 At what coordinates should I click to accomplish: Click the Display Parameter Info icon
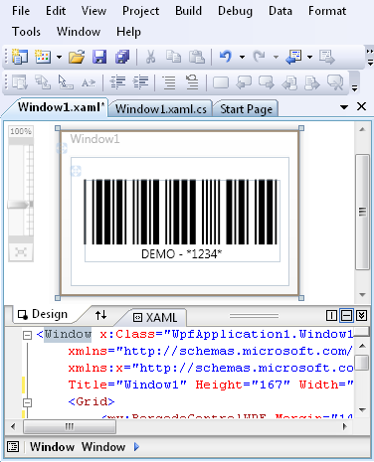(43, 82)
